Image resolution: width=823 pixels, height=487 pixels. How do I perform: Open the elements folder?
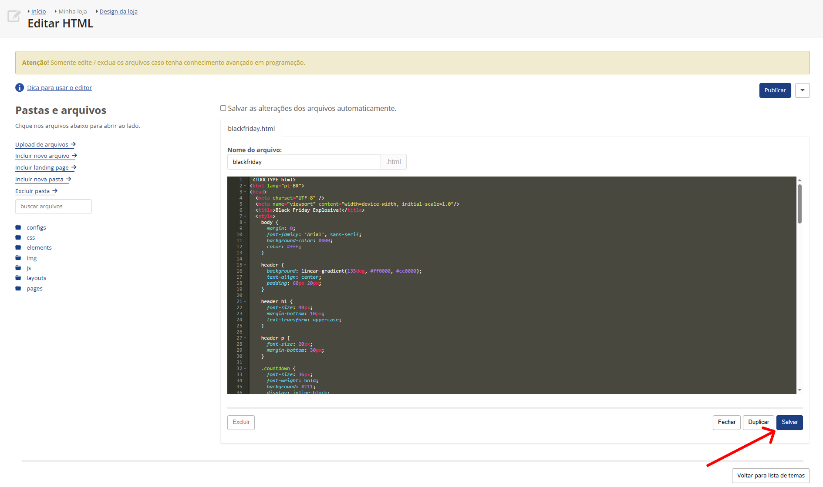[39, 247]
